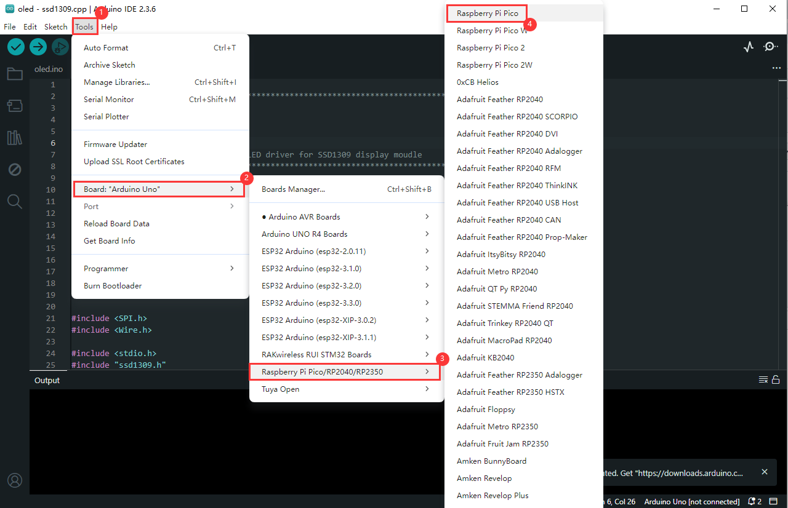
Task: Open the Library Manager sidebar icon
Action: point(15,137)
